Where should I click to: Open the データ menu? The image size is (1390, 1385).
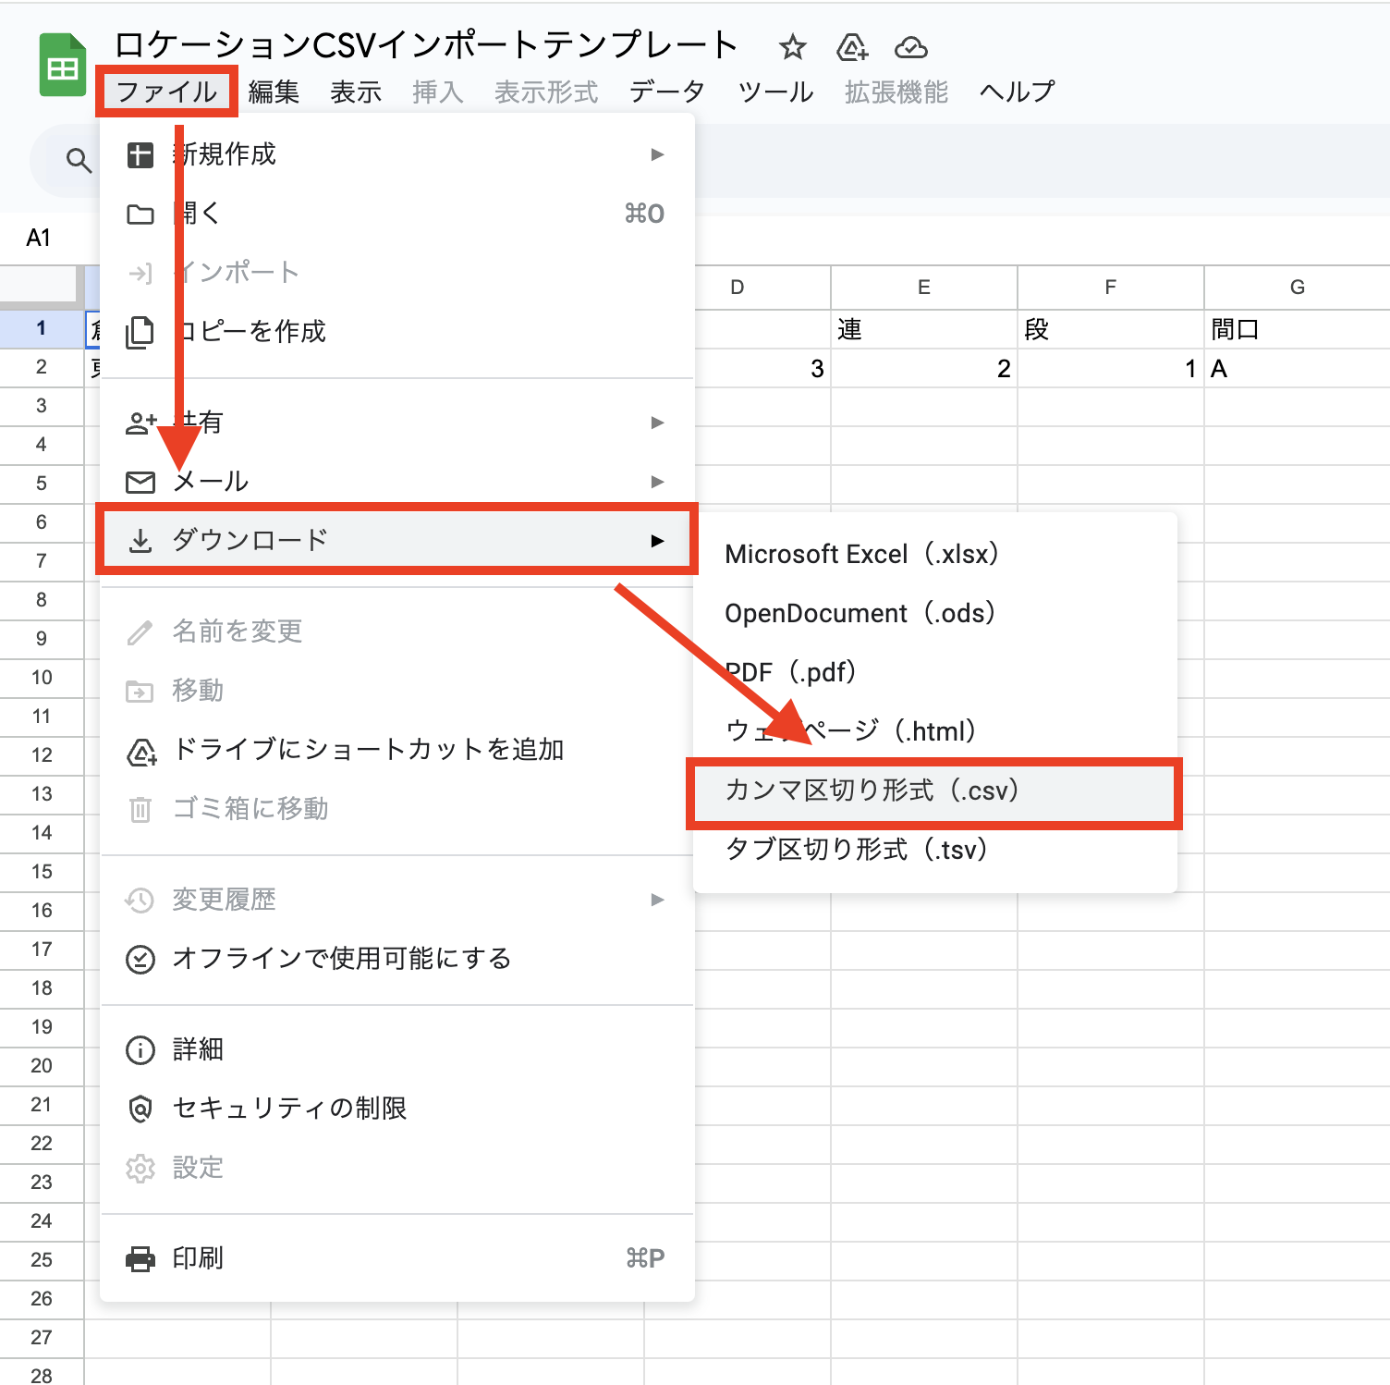666,92
